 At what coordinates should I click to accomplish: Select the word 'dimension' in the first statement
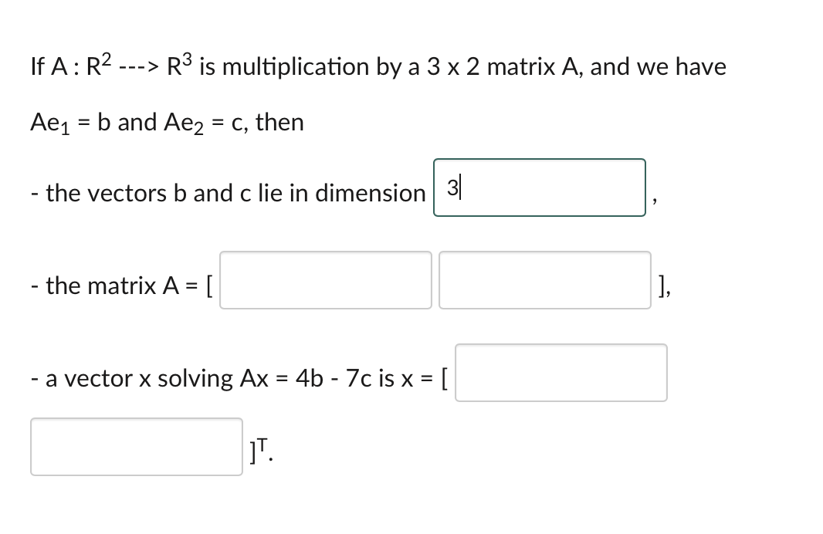372,193
